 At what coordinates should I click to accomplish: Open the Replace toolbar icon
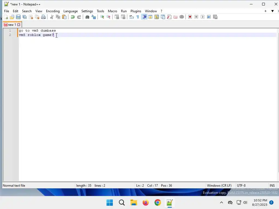coord(94,17)
